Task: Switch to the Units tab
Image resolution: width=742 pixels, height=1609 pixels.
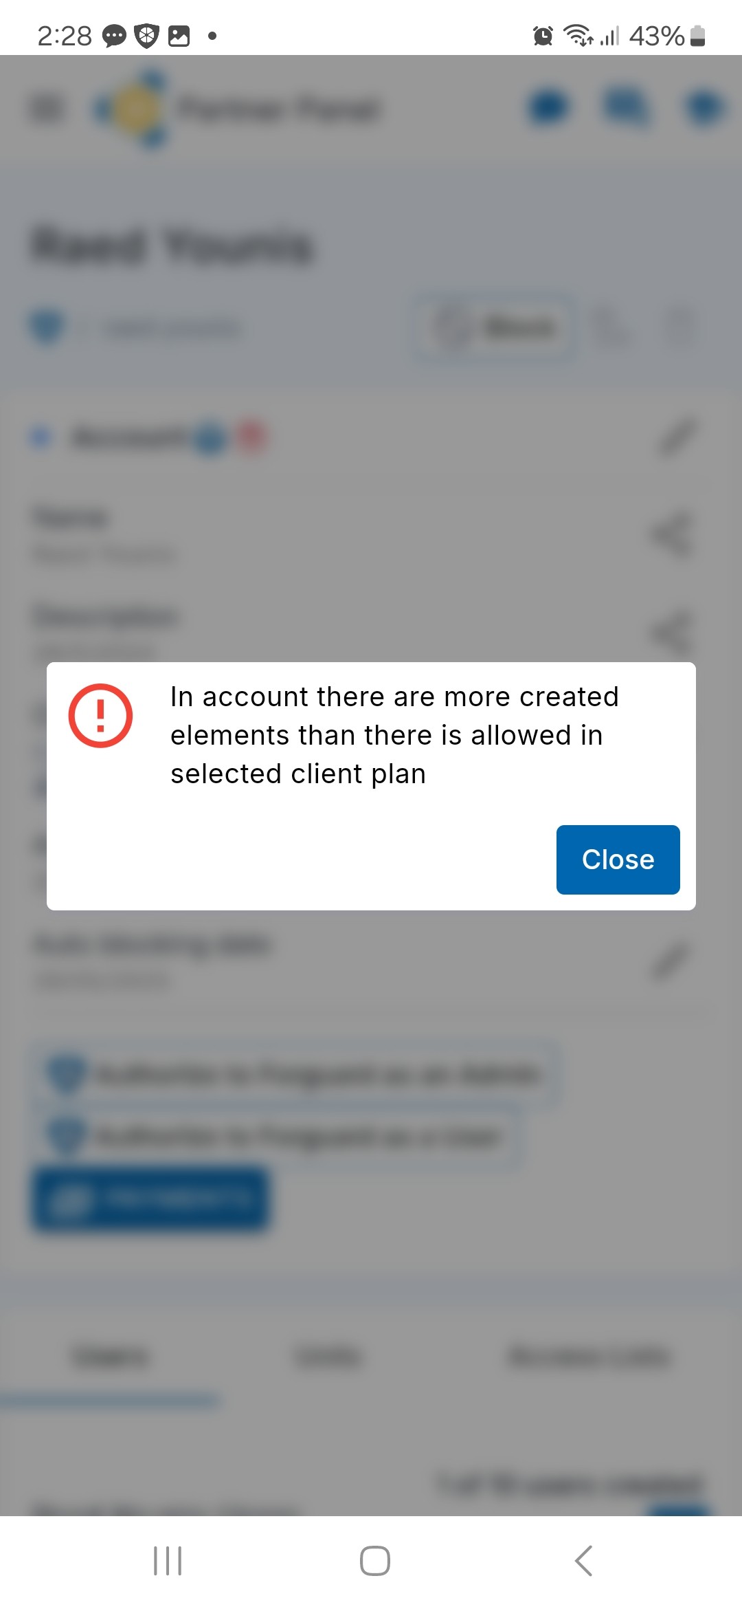Action: coord(328,1357)
